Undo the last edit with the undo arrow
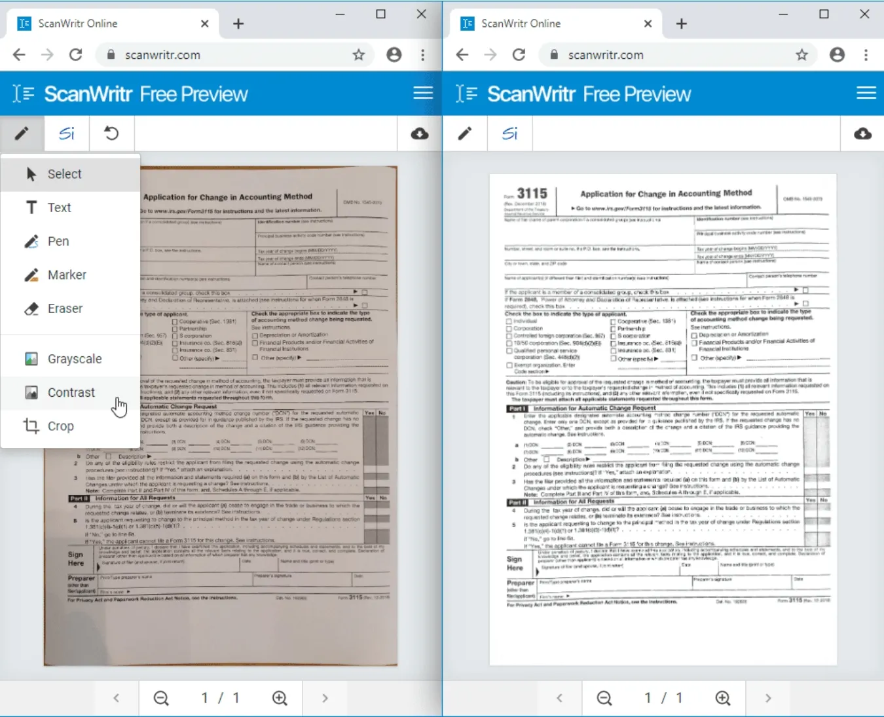This screenshot has width=884, height=717. 111,133
